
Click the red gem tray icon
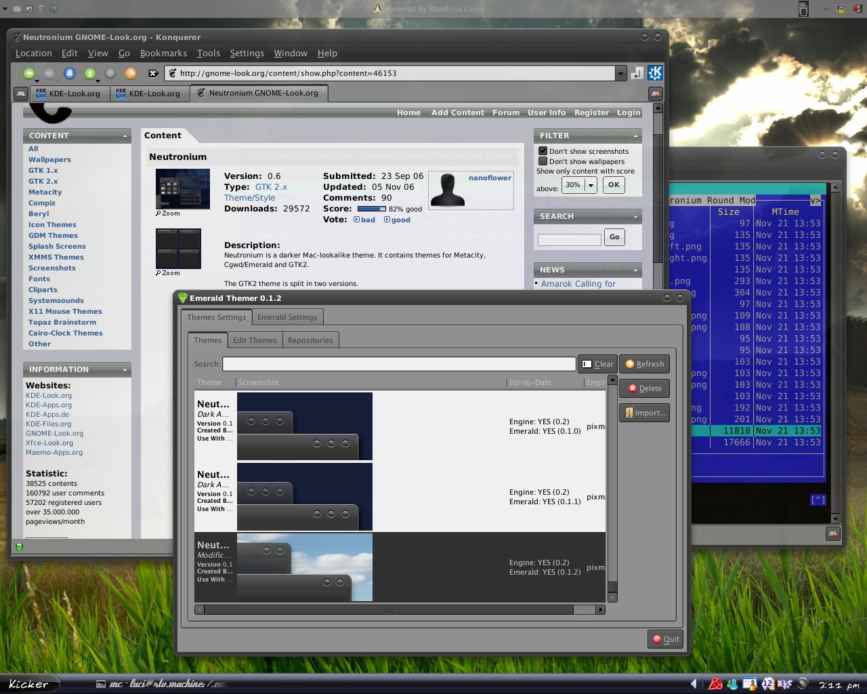coord(715,684)
